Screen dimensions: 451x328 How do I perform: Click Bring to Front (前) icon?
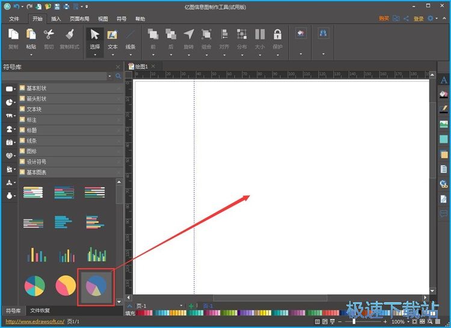pyautogui.click(x=153, y=34)
